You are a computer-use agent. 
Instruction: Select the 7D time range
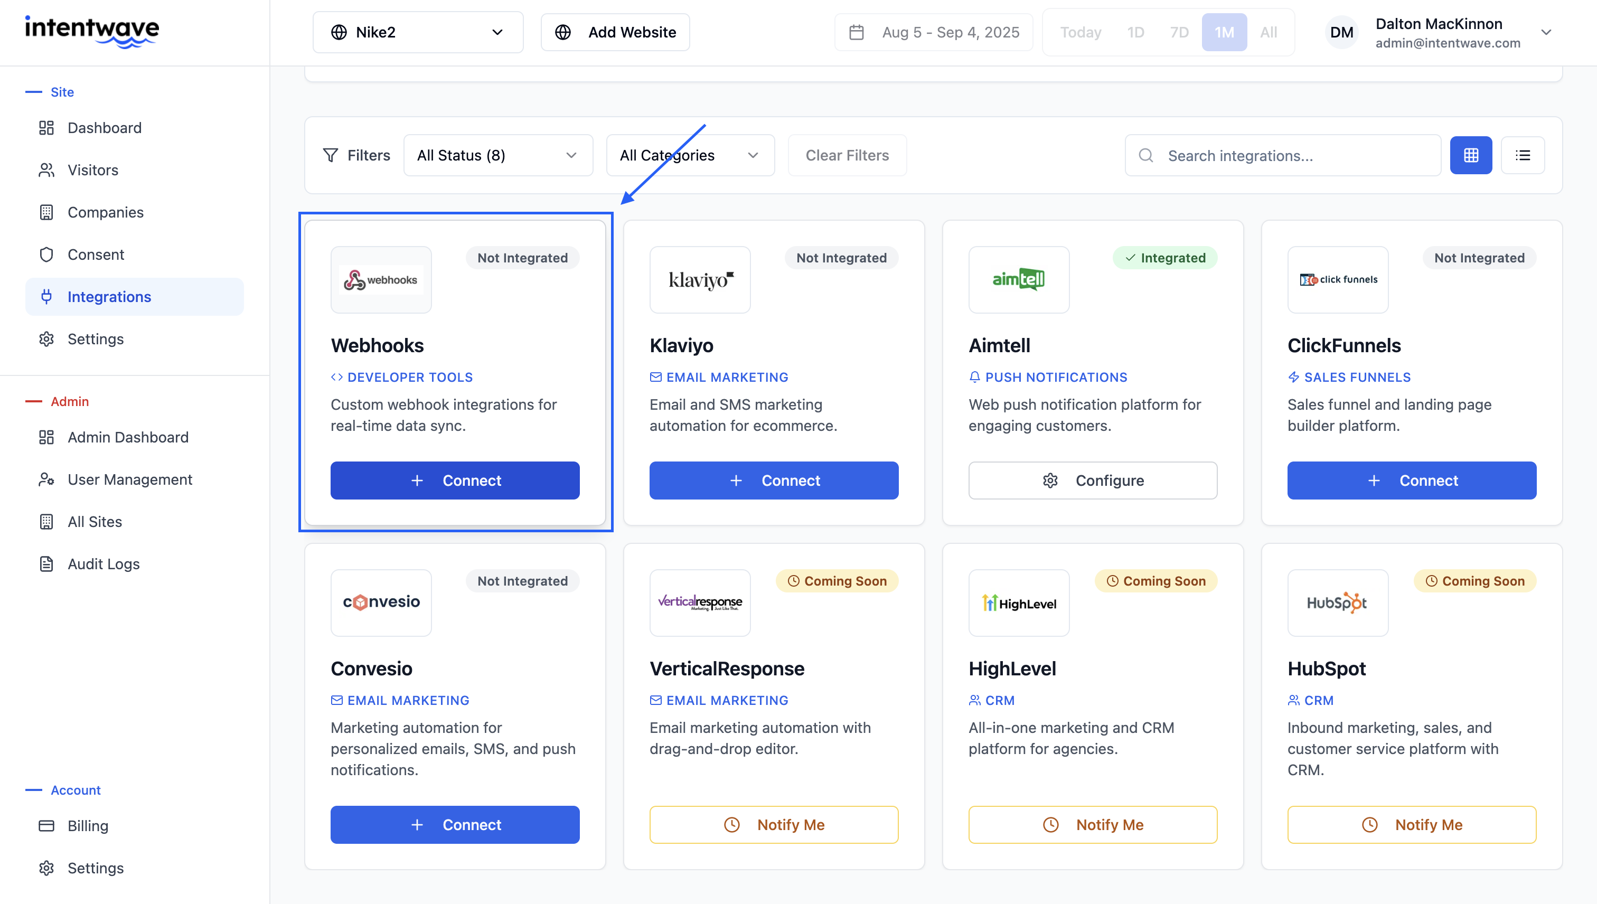[x=1179, y=32]
